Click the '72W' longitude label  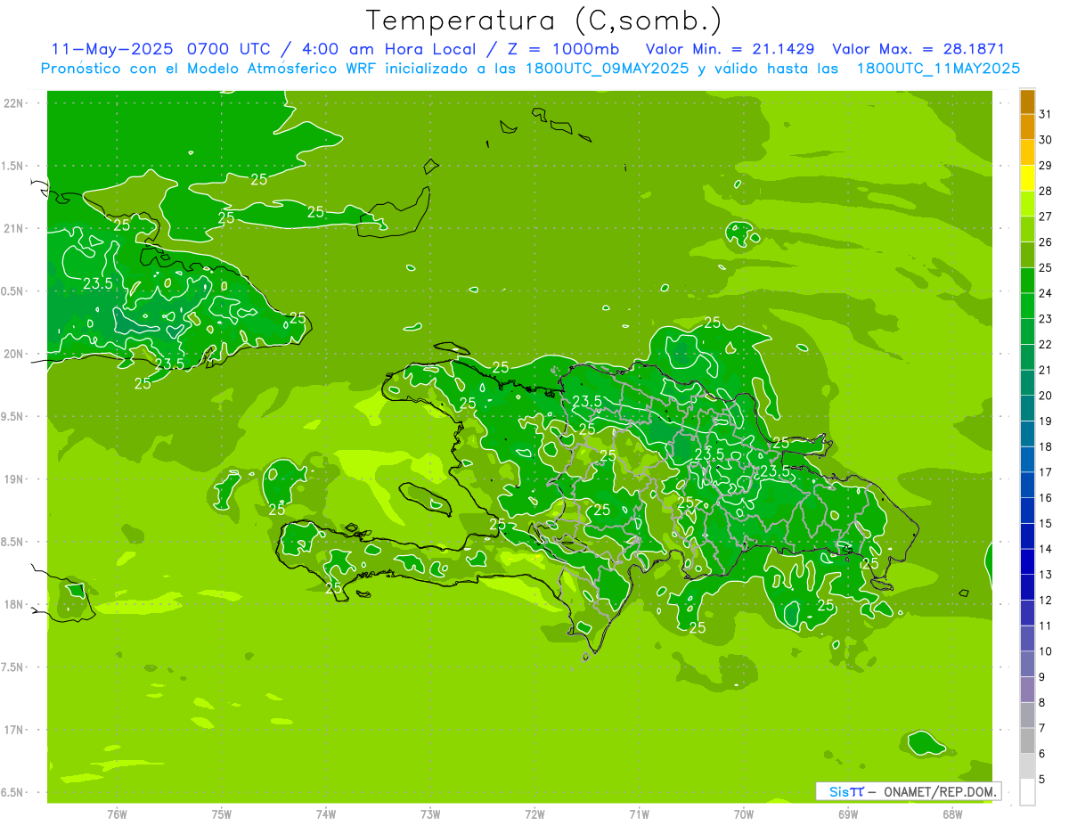[x=534, y=814]
